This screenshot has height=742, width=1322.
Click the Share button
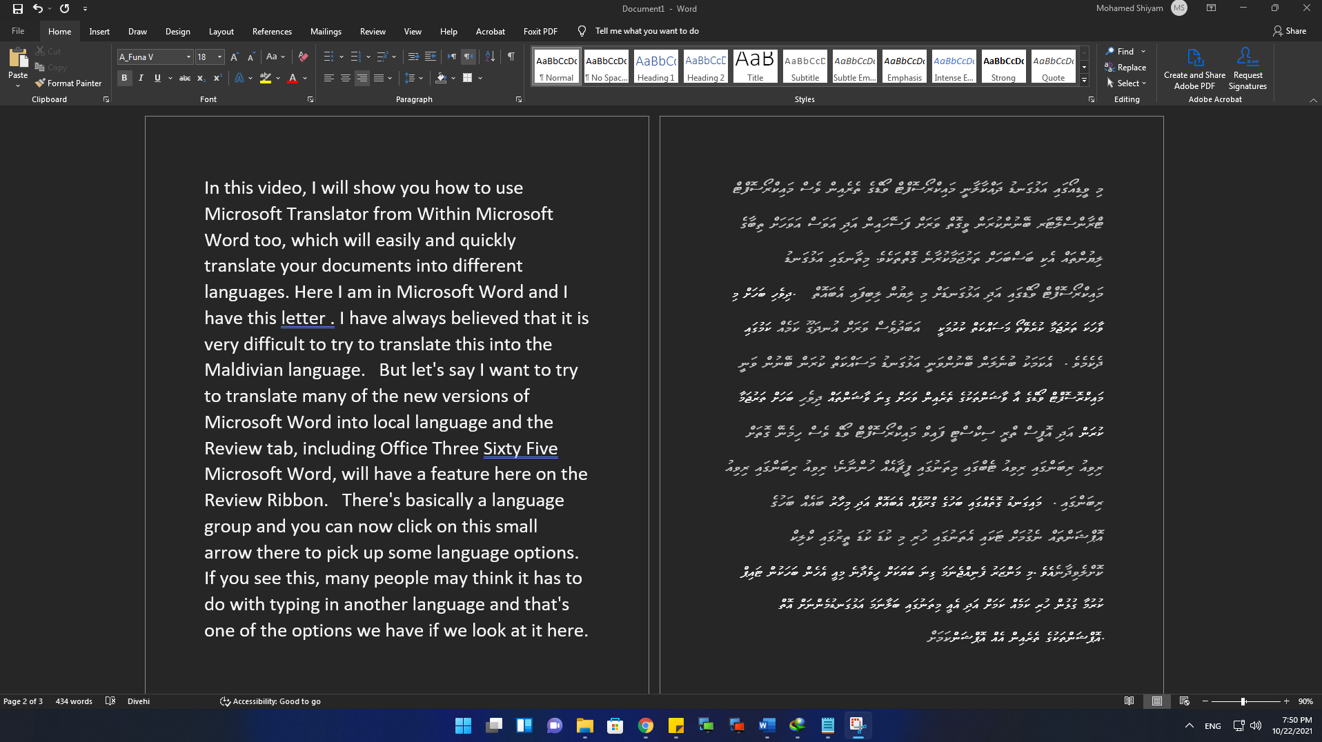pos(1290,31)
